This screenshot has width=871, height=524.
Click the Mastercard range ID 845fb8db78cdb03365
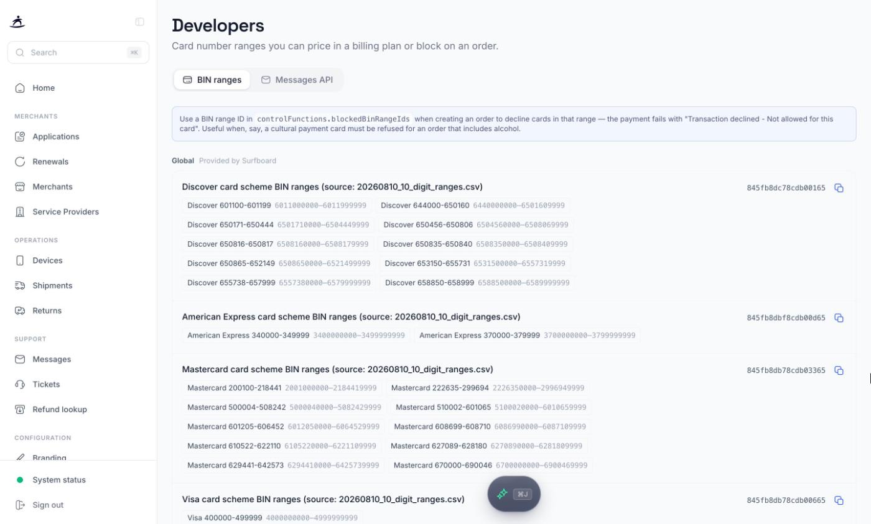click(786, 370)
